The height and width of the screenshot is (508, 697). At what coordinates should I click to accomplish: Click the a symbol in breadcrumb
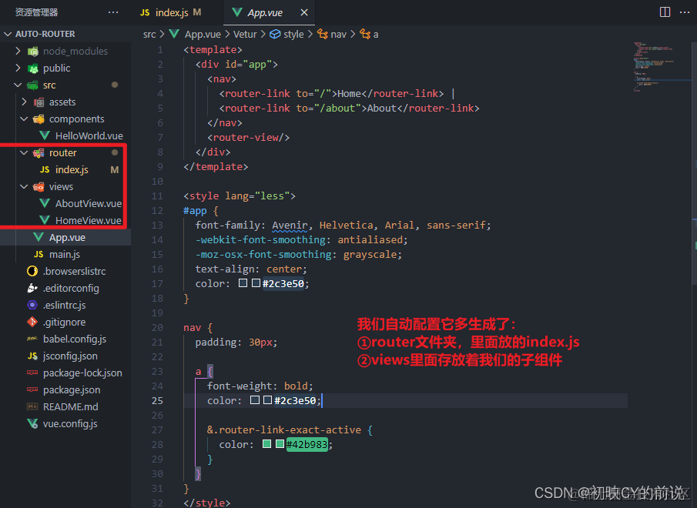pyautogui.click(x=376, y=34)
